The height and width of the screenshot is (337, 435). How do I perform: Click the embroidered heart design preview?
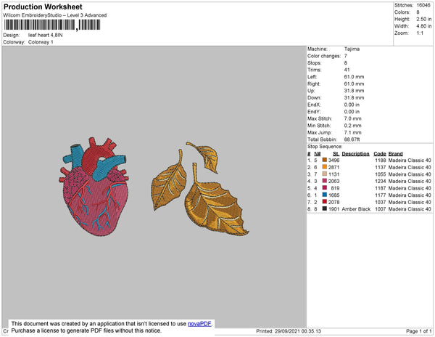point(94,187)
